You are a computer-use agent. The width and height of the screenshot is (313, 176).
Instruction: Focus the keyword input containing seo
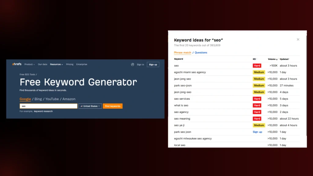point(49,106)
